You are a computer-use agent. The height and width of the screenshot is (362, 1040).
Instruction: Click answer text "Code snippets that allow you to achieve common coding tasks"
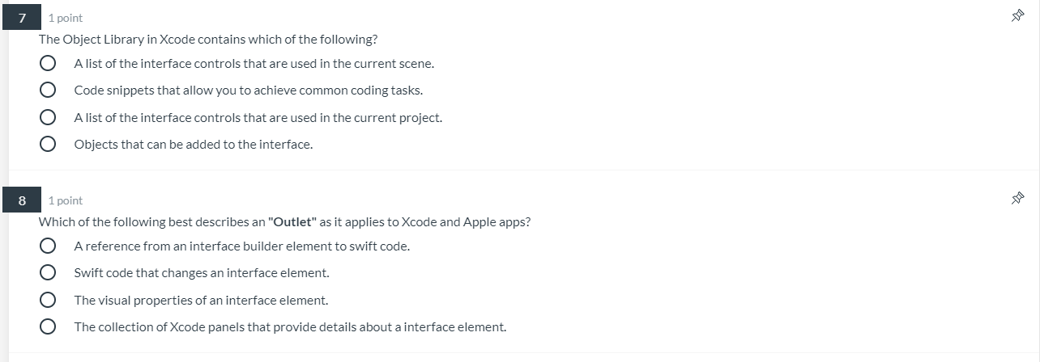[248, 90]
